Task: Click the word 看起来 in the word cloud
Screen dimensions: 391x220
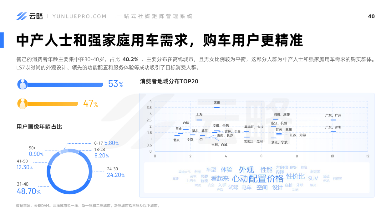Action: pos(220,179)
